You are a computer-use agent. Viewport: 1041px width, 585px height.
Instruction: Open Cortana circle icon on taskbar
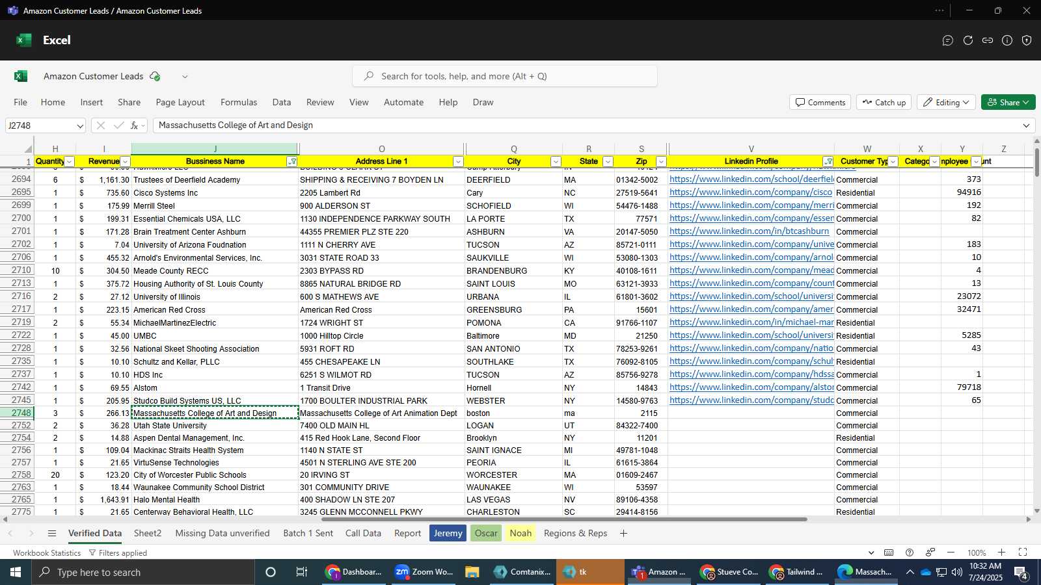coord(271,572)
